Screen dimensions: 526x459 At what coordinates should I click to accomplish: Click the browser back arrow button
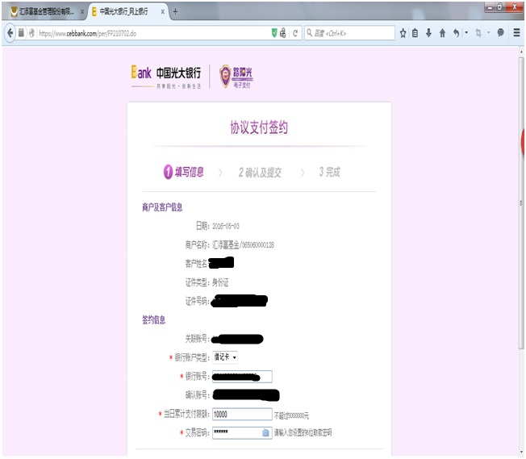10,33
